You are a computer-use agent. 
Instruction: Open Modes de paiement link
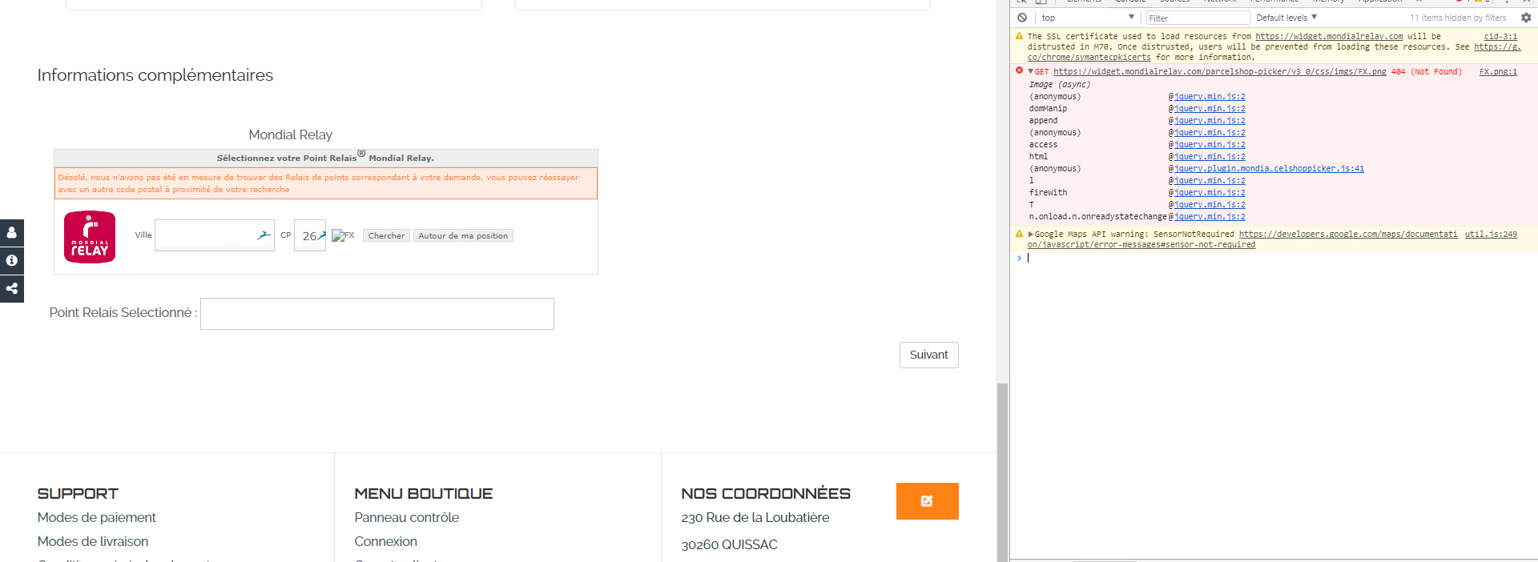click(x=97, y=517)
